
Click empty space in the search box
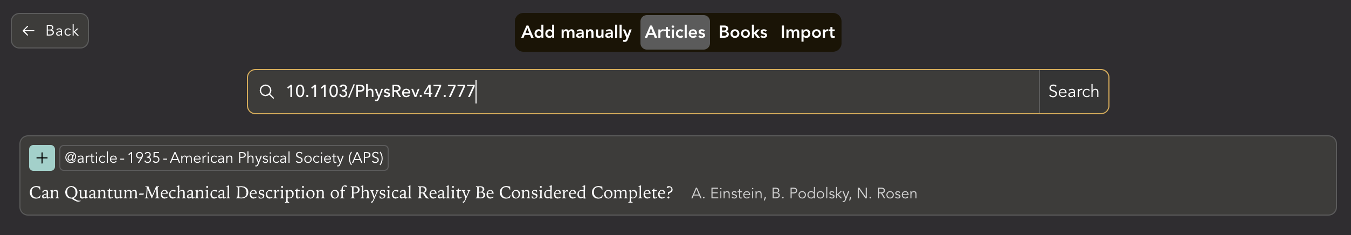click(x=755, y=92)
